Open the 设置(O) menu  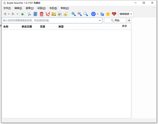click(x=41, y=8)
